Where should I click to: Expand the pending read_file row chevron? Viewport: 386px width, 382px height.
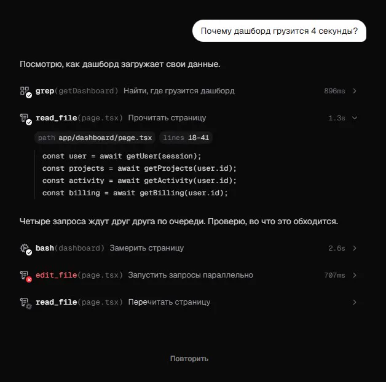[355, 302]
